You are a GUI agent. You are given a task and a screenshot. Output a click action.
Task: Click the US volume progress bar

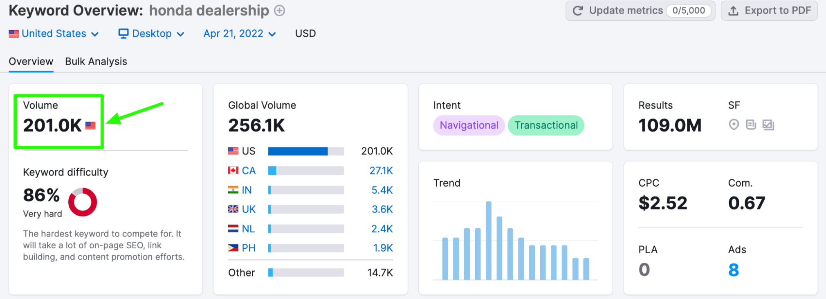coord(306,151)
